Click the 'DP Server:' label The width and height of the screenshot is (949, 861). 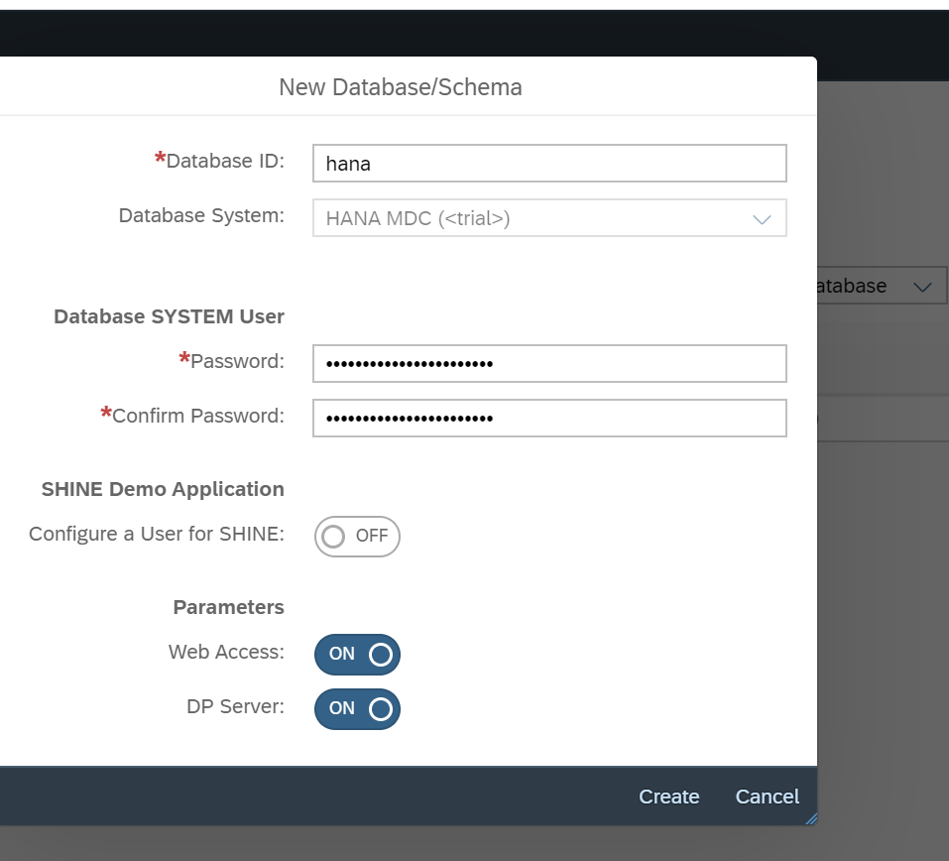click(x=235, y=706)
